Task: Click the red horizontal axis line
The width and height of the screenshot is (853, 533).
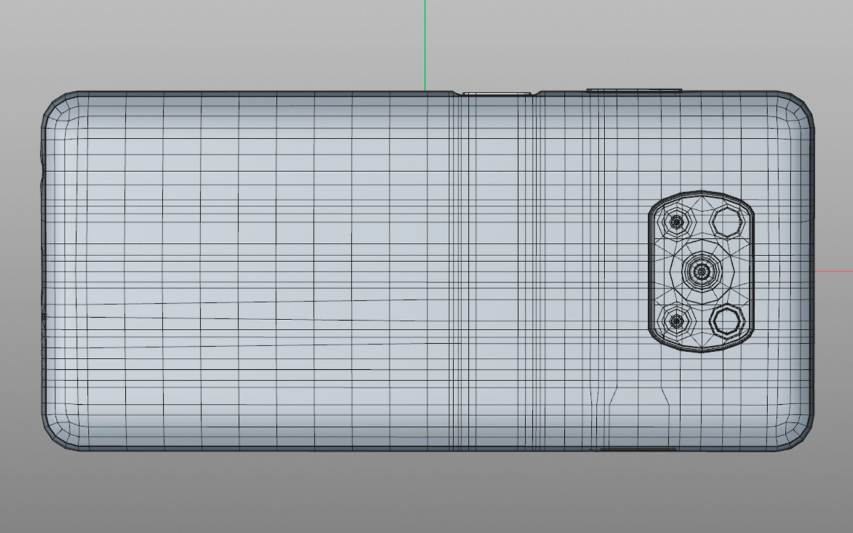Action: coord(833,271)
